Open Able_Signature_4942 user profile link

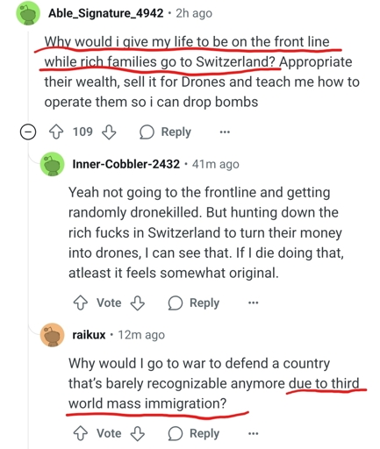(105, 13)
